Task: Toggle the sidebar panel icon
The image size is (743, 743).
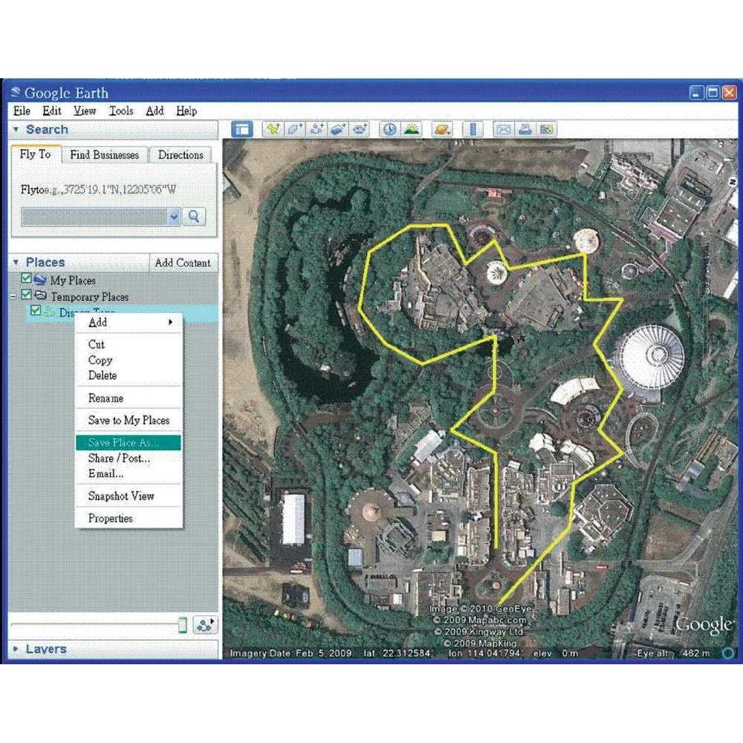Action: tap(241, 129)
